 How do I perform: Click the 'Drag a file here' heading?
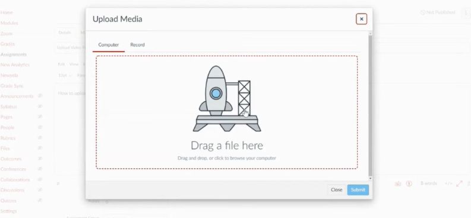pyautogui.click(x=227, y=146)
